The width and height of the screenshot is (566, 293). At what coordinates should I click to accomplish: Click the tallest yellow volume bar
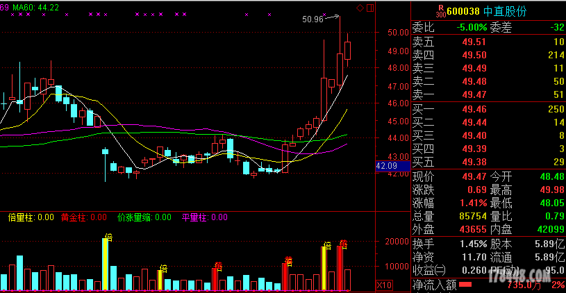click(x=105, y=264)
